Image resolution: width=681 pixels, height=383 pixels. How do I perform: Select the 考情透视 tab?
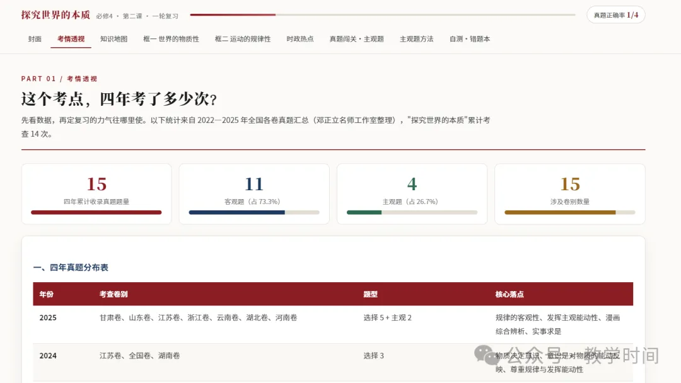point(71,39)
